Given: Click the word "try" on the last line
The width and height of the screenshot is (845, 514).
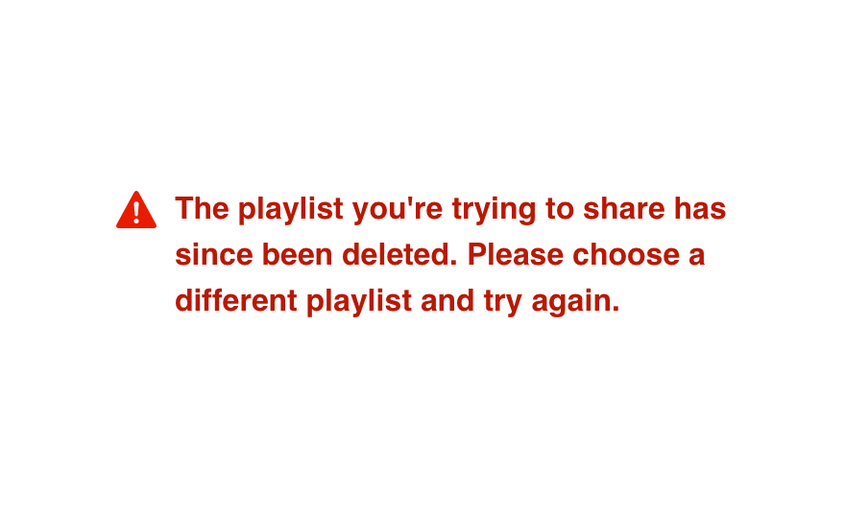Looking at the screenshot, I should point(503,303).
